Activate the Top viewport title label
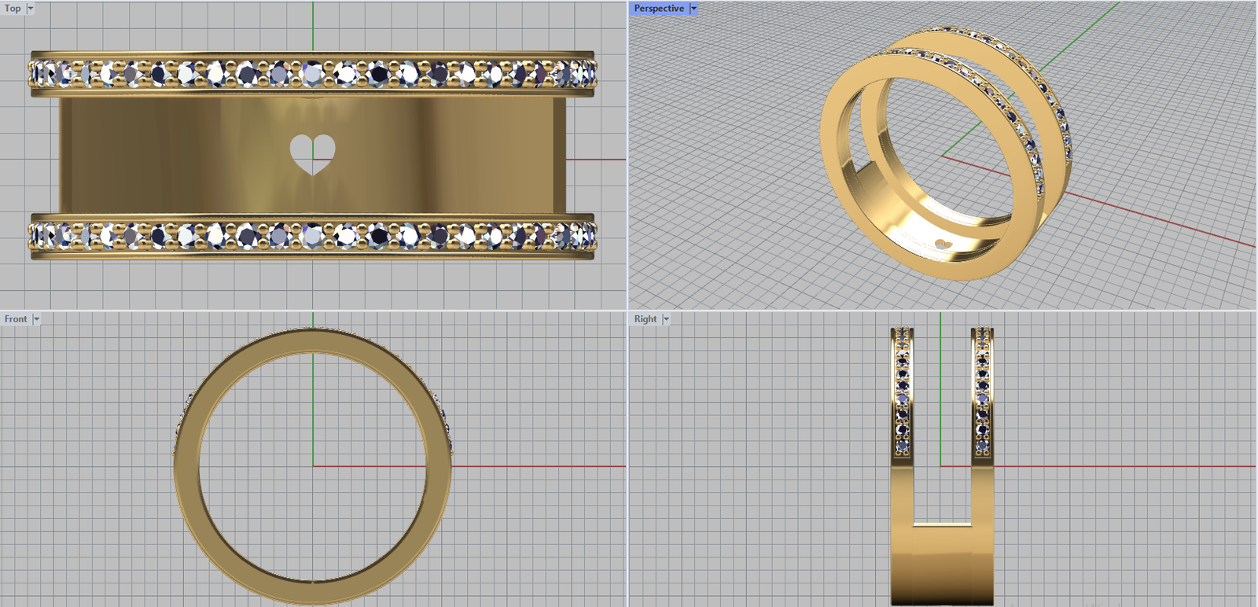Viewport: 1258px width, 607px height. point(13,9)
